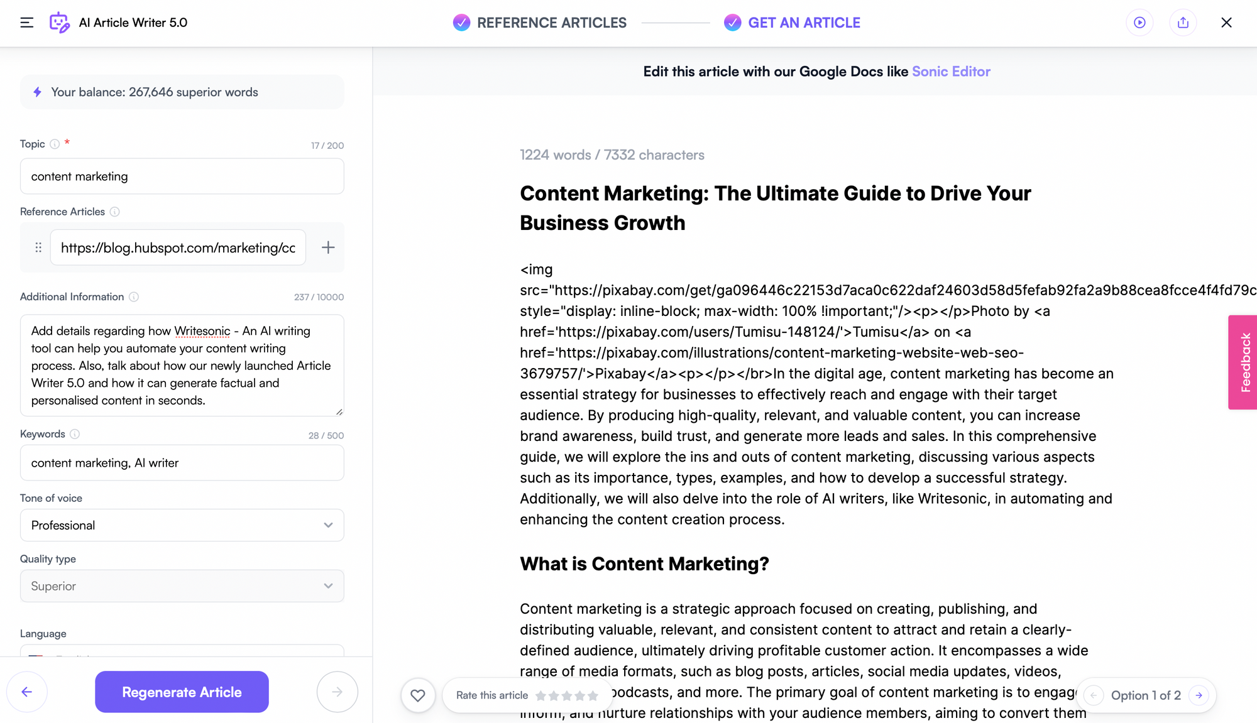Viewport: 1257px width, 723px height.
Task: Click inside the Additional Information text field
Action: pyautogui.click(x=181, y=365)
